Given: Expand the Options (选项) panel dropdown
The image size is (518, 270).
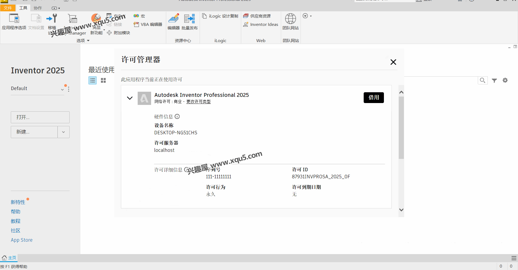Looking at the screenshot, I should point(83,41).
